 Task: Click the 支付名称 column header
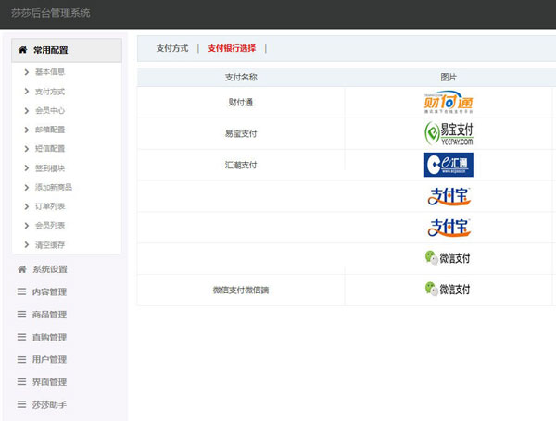point(241,77)
